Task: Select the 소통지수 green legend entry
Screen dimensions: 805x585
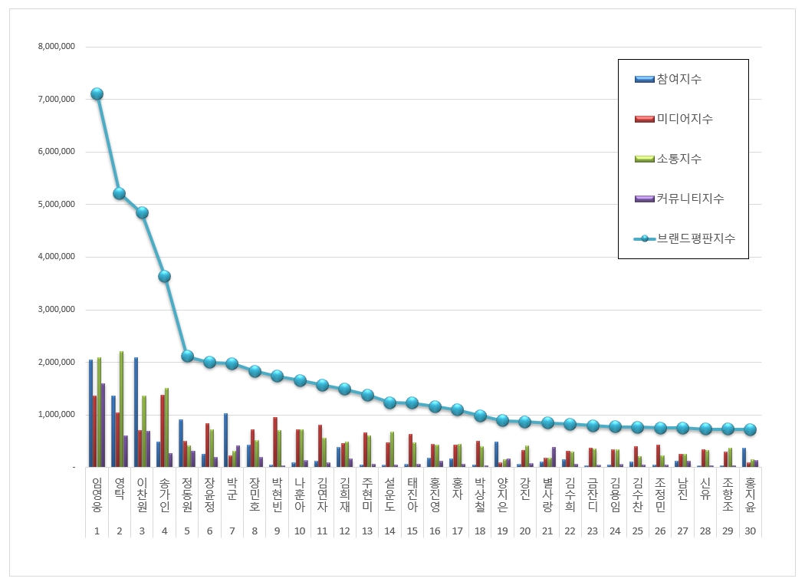Action: [x=668, y=159]
